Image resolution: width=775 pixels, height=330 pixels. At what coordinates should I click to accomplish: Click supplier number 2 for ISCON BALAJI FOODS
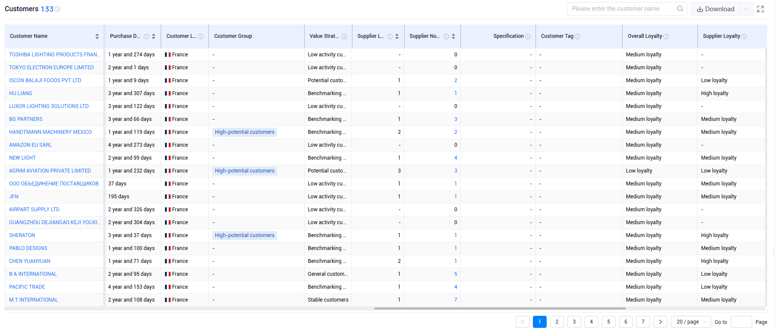456,80
